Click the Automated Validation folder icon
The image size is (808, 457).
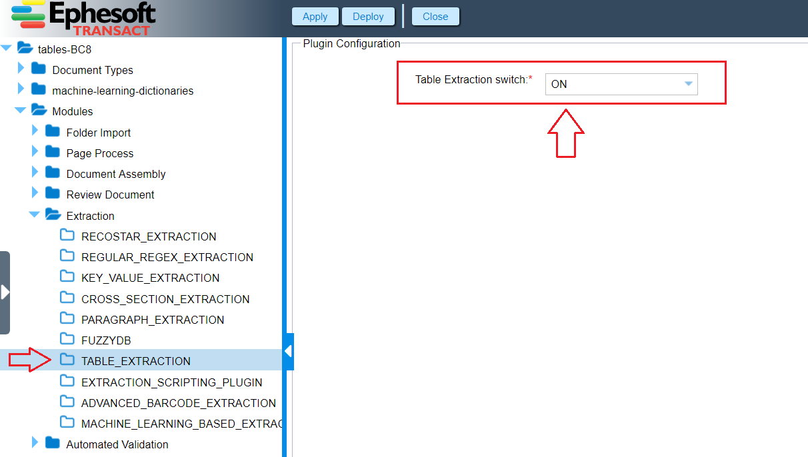pos(53,442)
